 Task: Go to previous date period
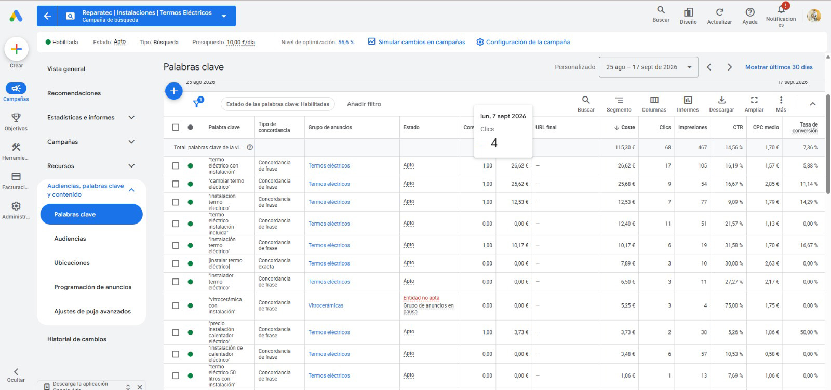[x=709, y=67]
